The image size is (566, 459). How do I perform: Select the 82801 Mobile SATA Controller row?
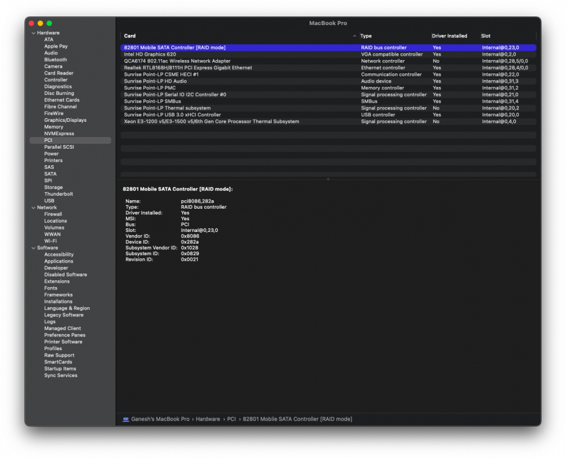coord(328,48)
